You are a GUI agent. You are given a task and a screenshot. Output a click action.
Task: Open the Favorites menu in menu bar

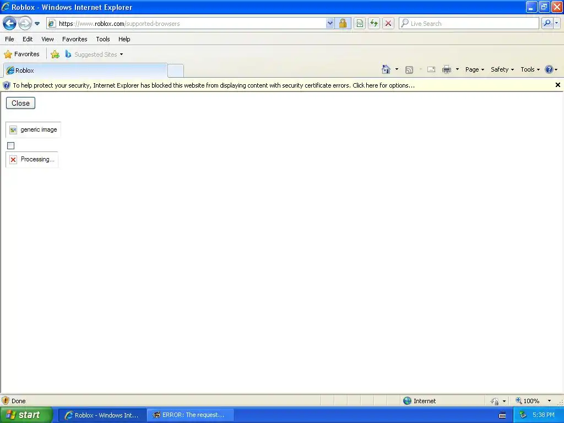click(74, 39)
